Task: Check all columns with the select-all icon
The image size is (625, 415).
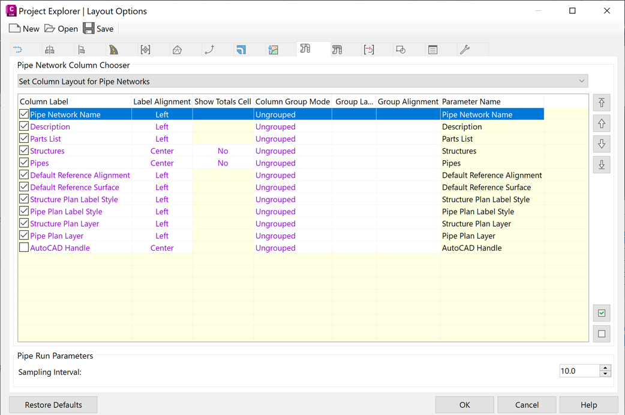Action: (602, 313)
